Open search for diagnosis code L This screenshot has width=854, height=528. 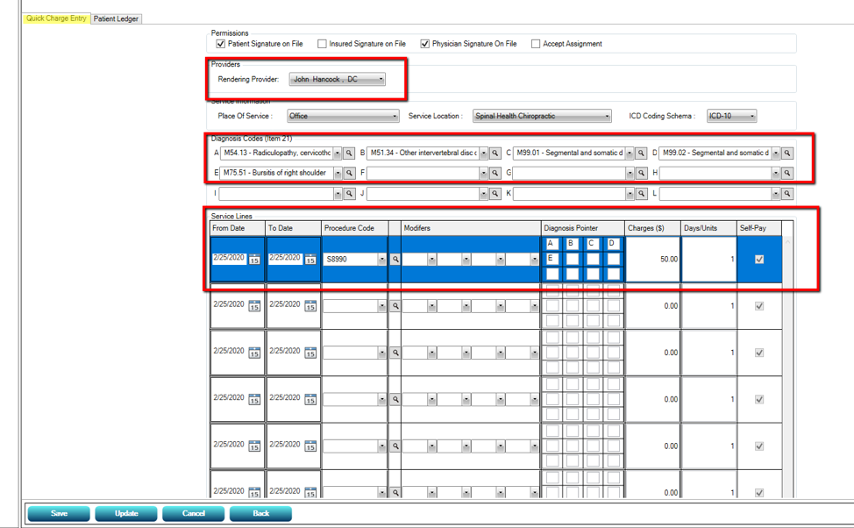(x=787, y=194)
